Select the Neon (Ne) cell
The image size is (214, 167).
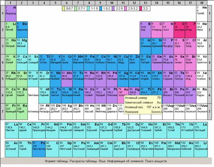tap(202, 30)
